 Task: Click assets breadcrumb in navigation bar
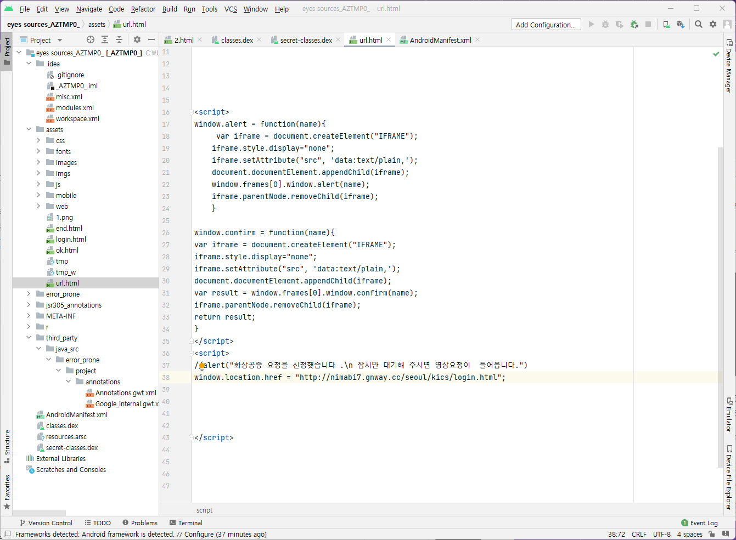click(97, 24)
